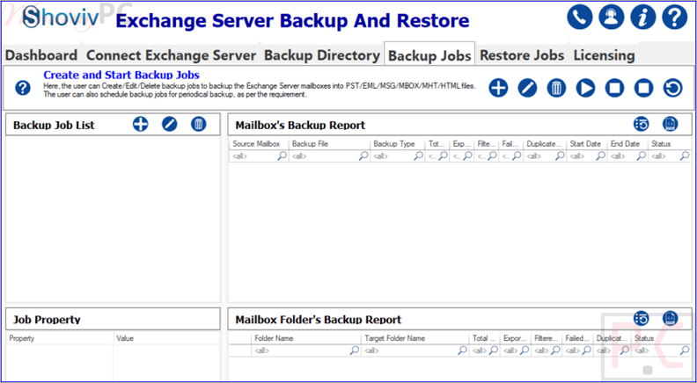Click the search icon in Folder Name filter
Viewport: 697px width, 383px height.
click(x=355, y=350)
